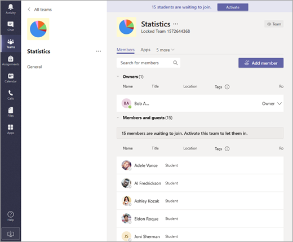Screen dimensions: 293x242
Task: Click the Activate button
Action: tap(233, 7)
